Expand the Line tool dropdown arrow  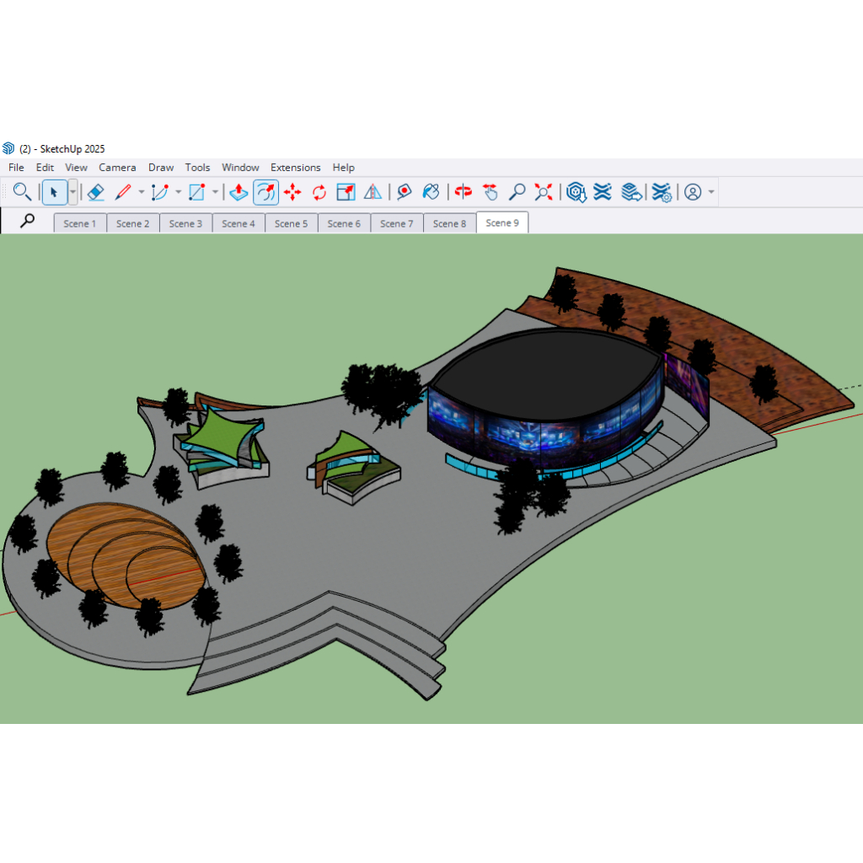(x=142, y=192)
